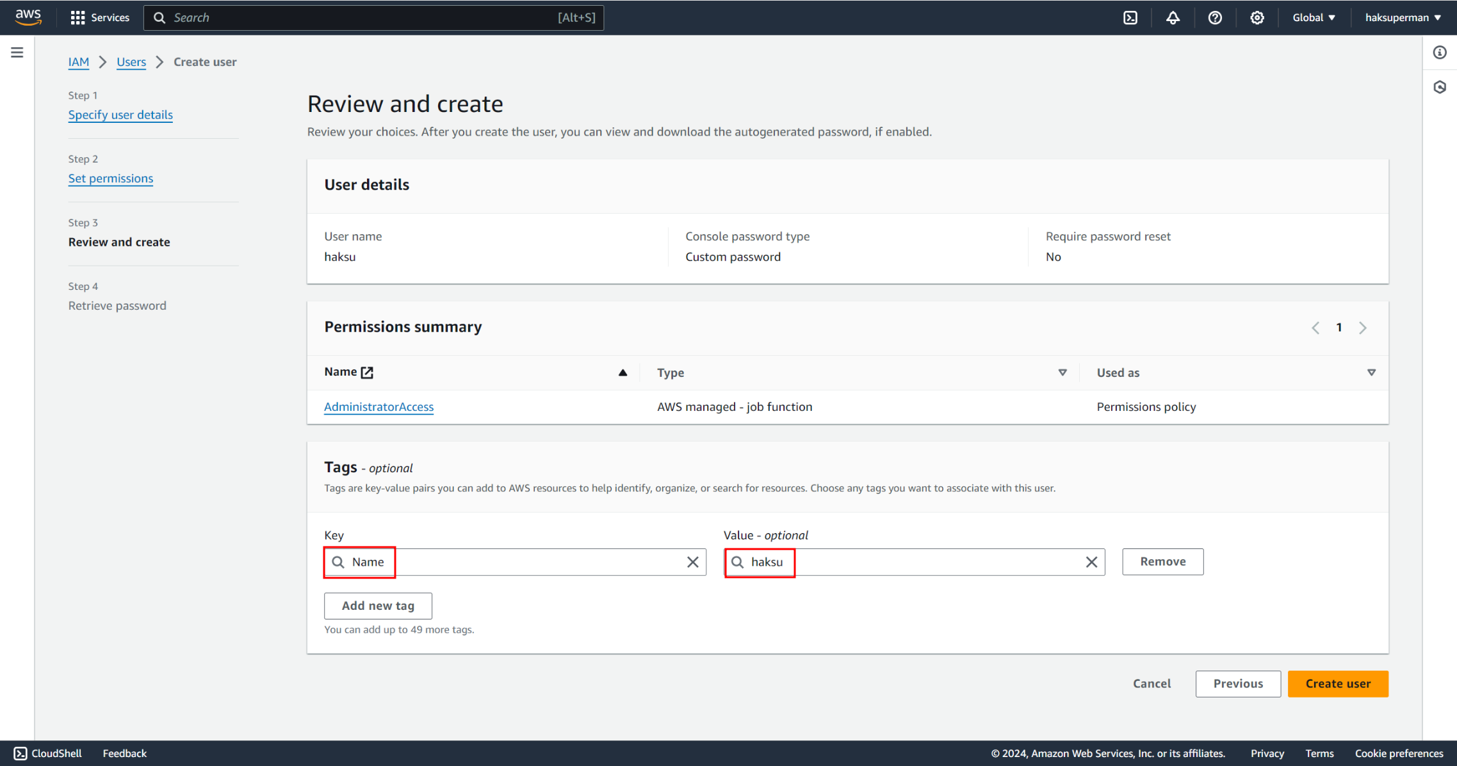The height and width of the screenshot is (766, 1457).
Task: Open the help question mark menu
Action: coord(1215,17)
